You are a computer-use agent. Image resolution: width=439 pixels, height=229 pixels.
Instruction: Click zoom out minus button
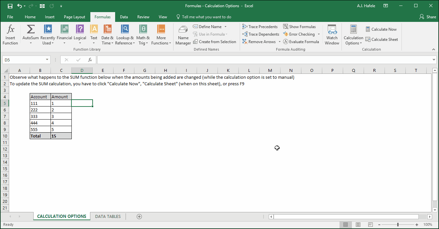tap(379, 225)
